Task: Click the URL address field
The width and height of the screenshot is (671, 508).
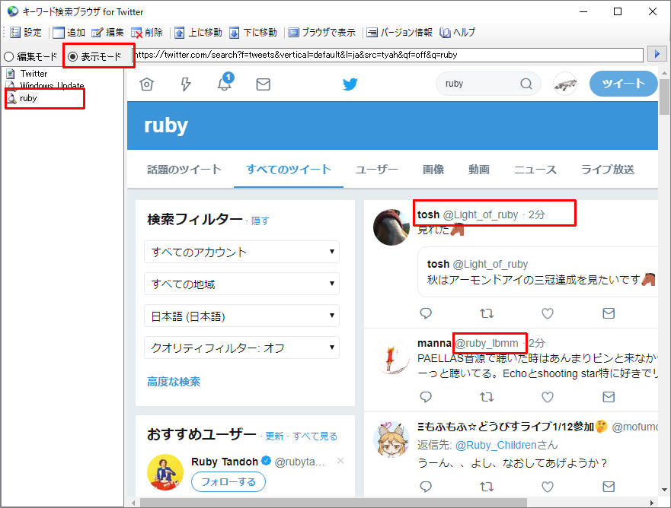Action: (x=388, y=55)
